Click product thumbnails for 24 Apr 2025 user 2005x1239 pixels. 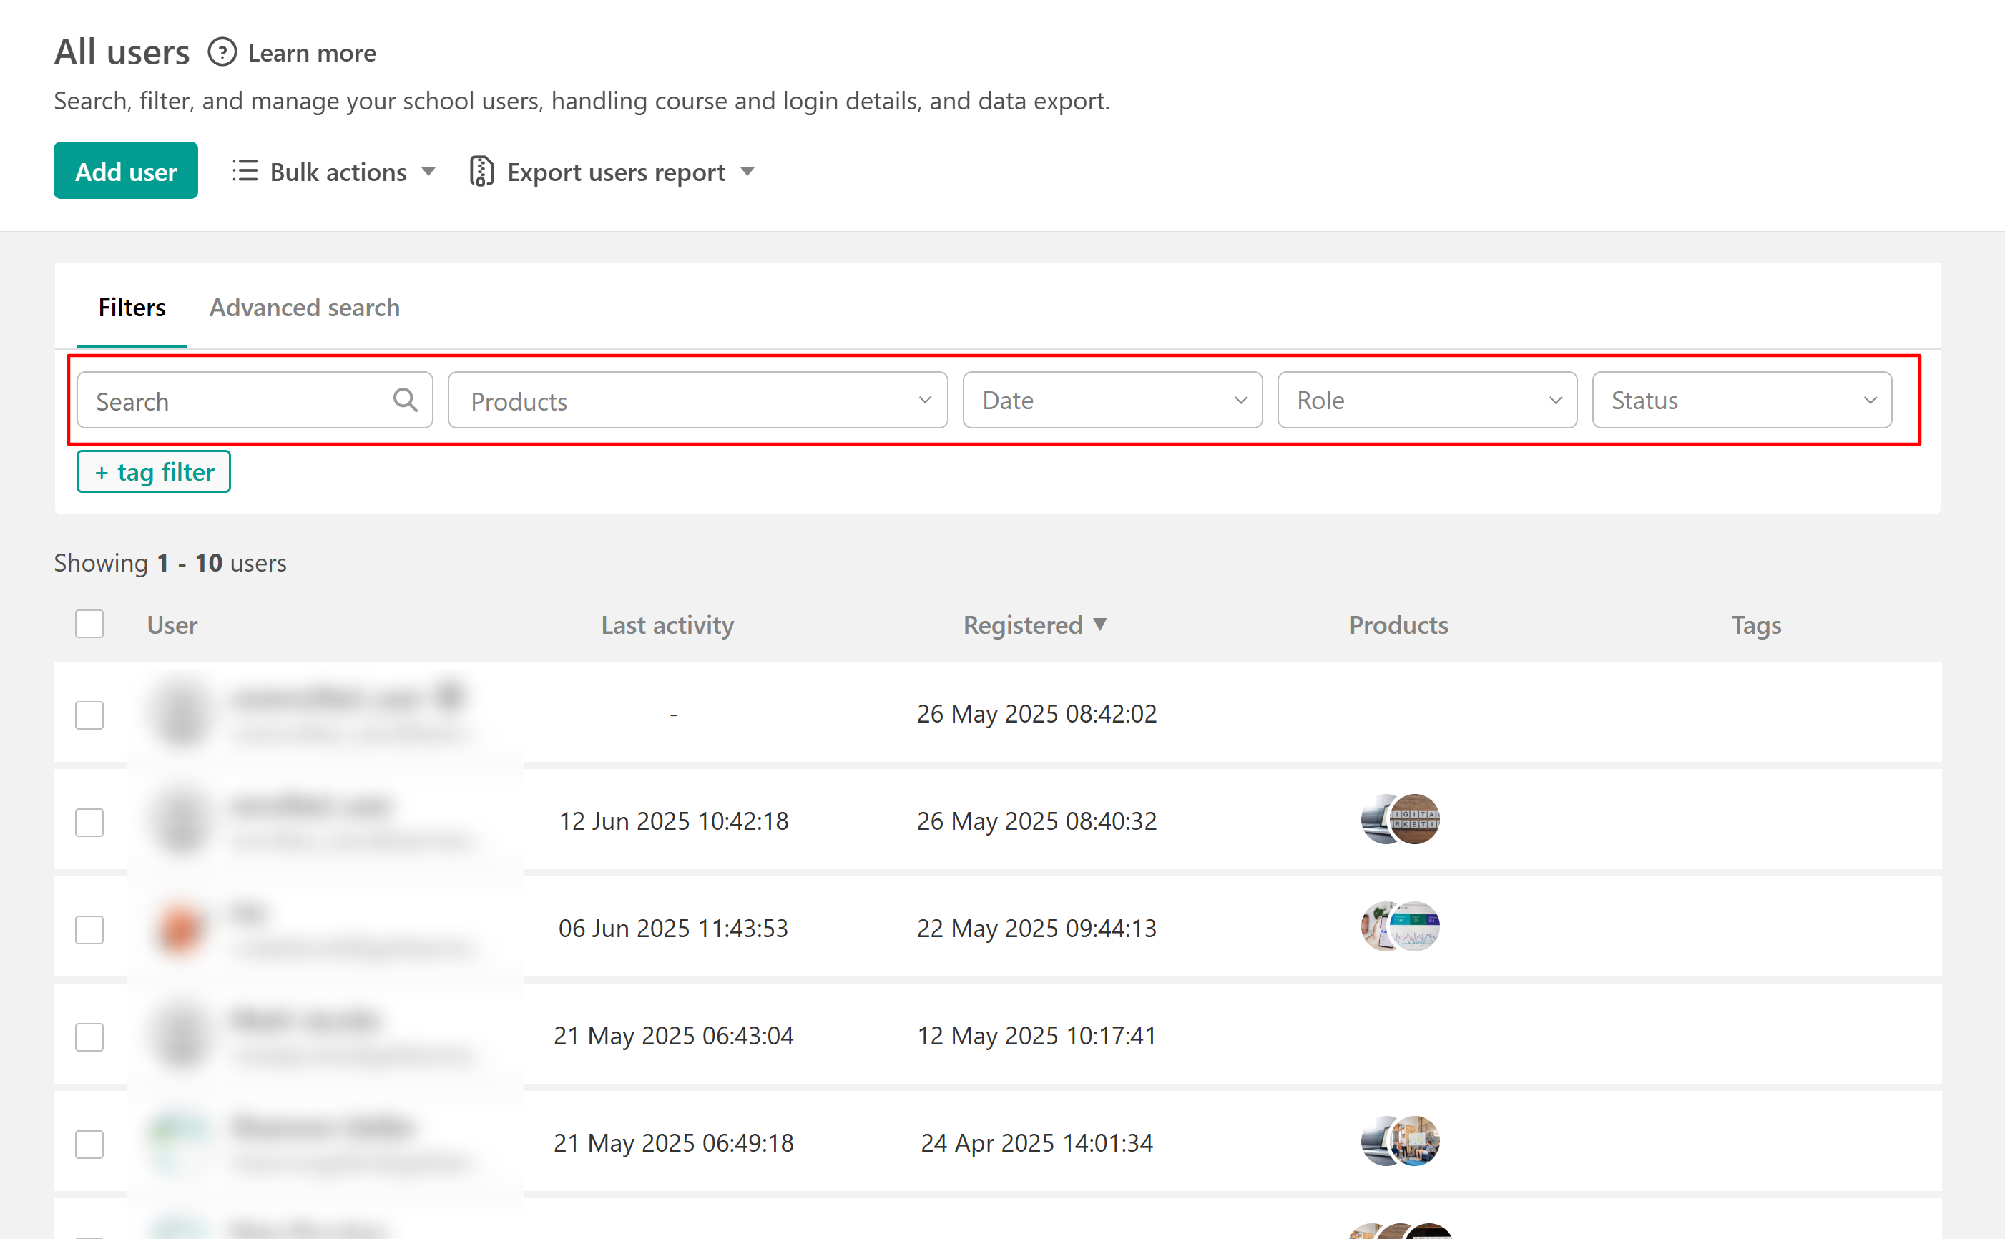pos(1399,1142)
